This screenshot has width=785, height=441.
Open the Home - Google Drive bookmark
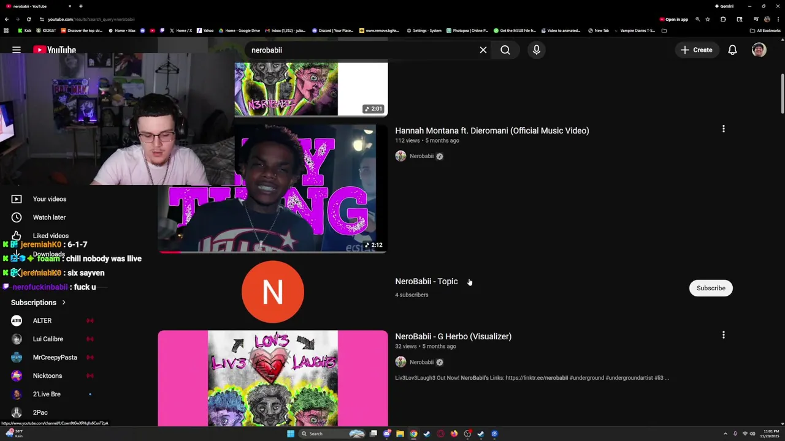click(239, 31)
